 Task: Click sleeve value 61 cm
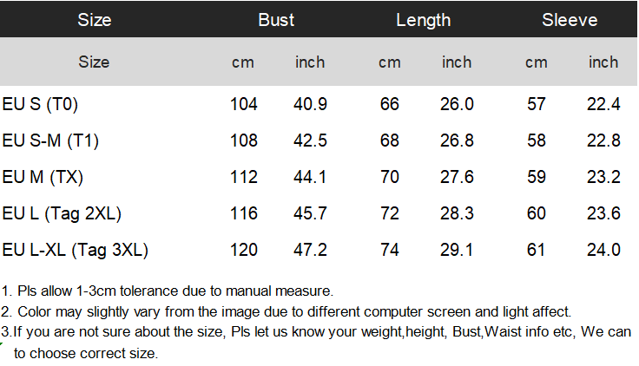pos(536,250)
